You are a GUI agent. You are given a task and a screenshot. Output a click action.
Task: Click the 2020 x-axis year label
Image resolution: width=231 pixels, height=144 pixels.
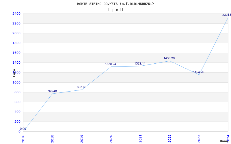111,139
